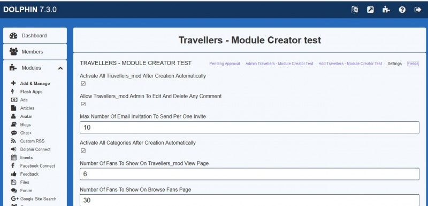This screenshot has height=206, width=428.
Task: Click the Modules puzzle piece icon
Action: point(13,68)
